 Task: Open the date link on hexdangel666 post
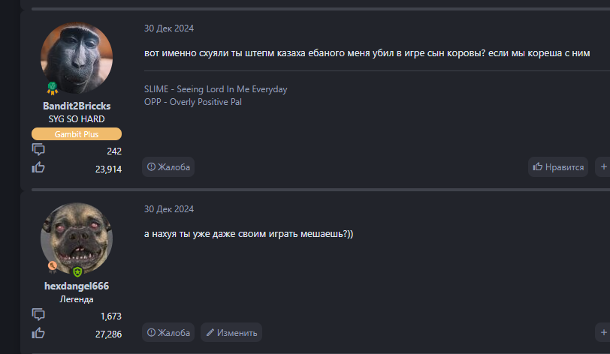(169, 209)
